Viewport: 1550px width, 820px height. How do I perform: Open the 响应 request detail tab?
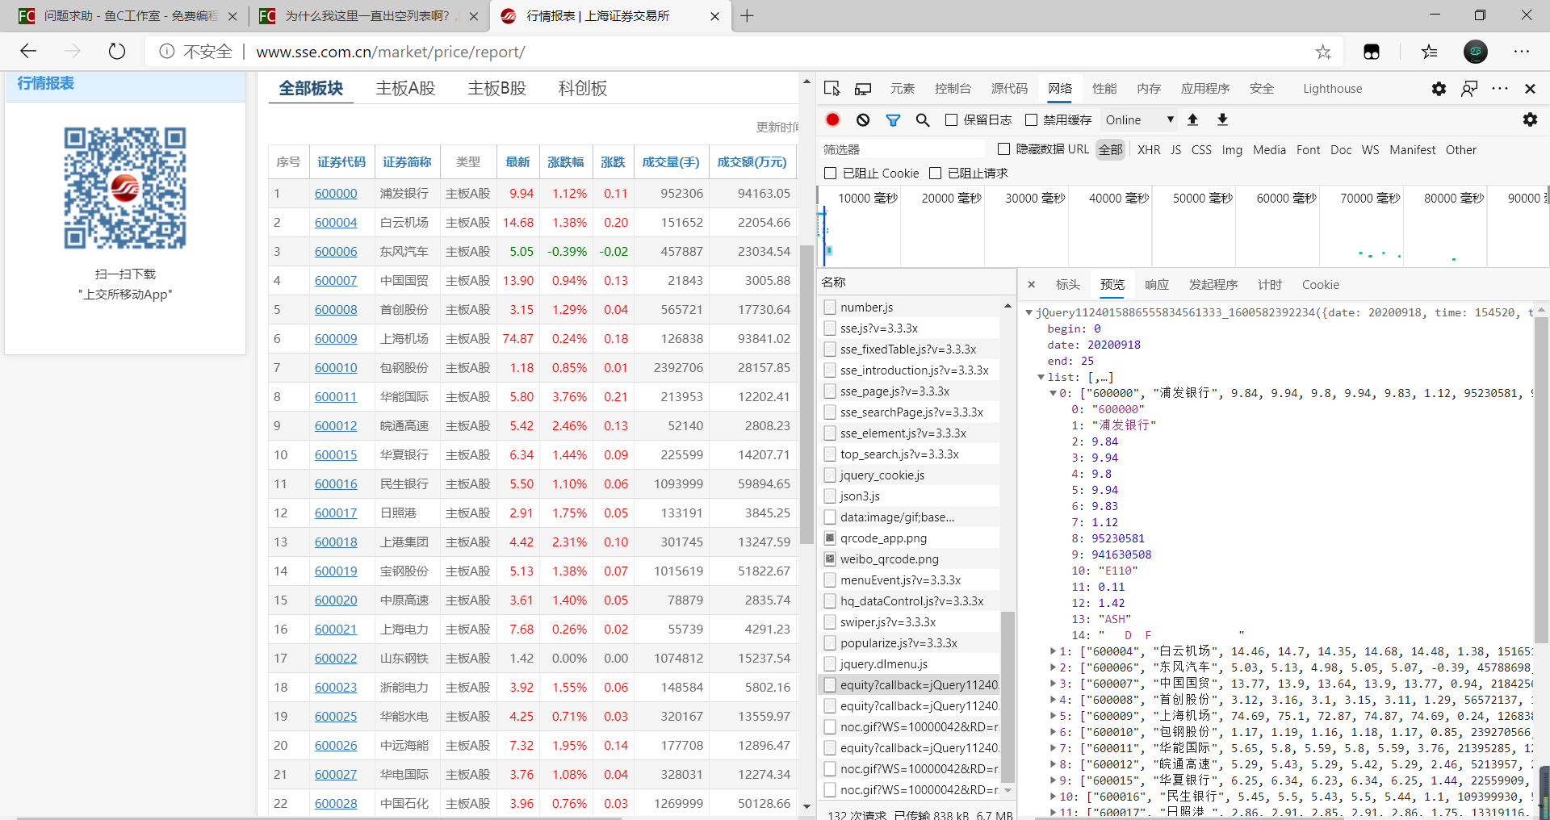pyautogui.click(x=1157, y=285)
